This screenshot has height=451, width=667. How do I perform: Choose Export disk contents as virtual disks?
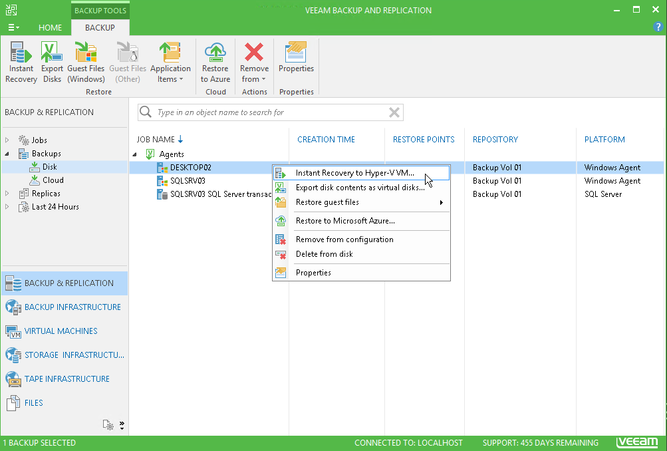point(361,188)
